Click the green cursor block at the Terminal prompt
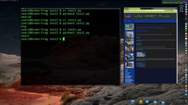Viewport: 188px width, 105px height. 64,39
